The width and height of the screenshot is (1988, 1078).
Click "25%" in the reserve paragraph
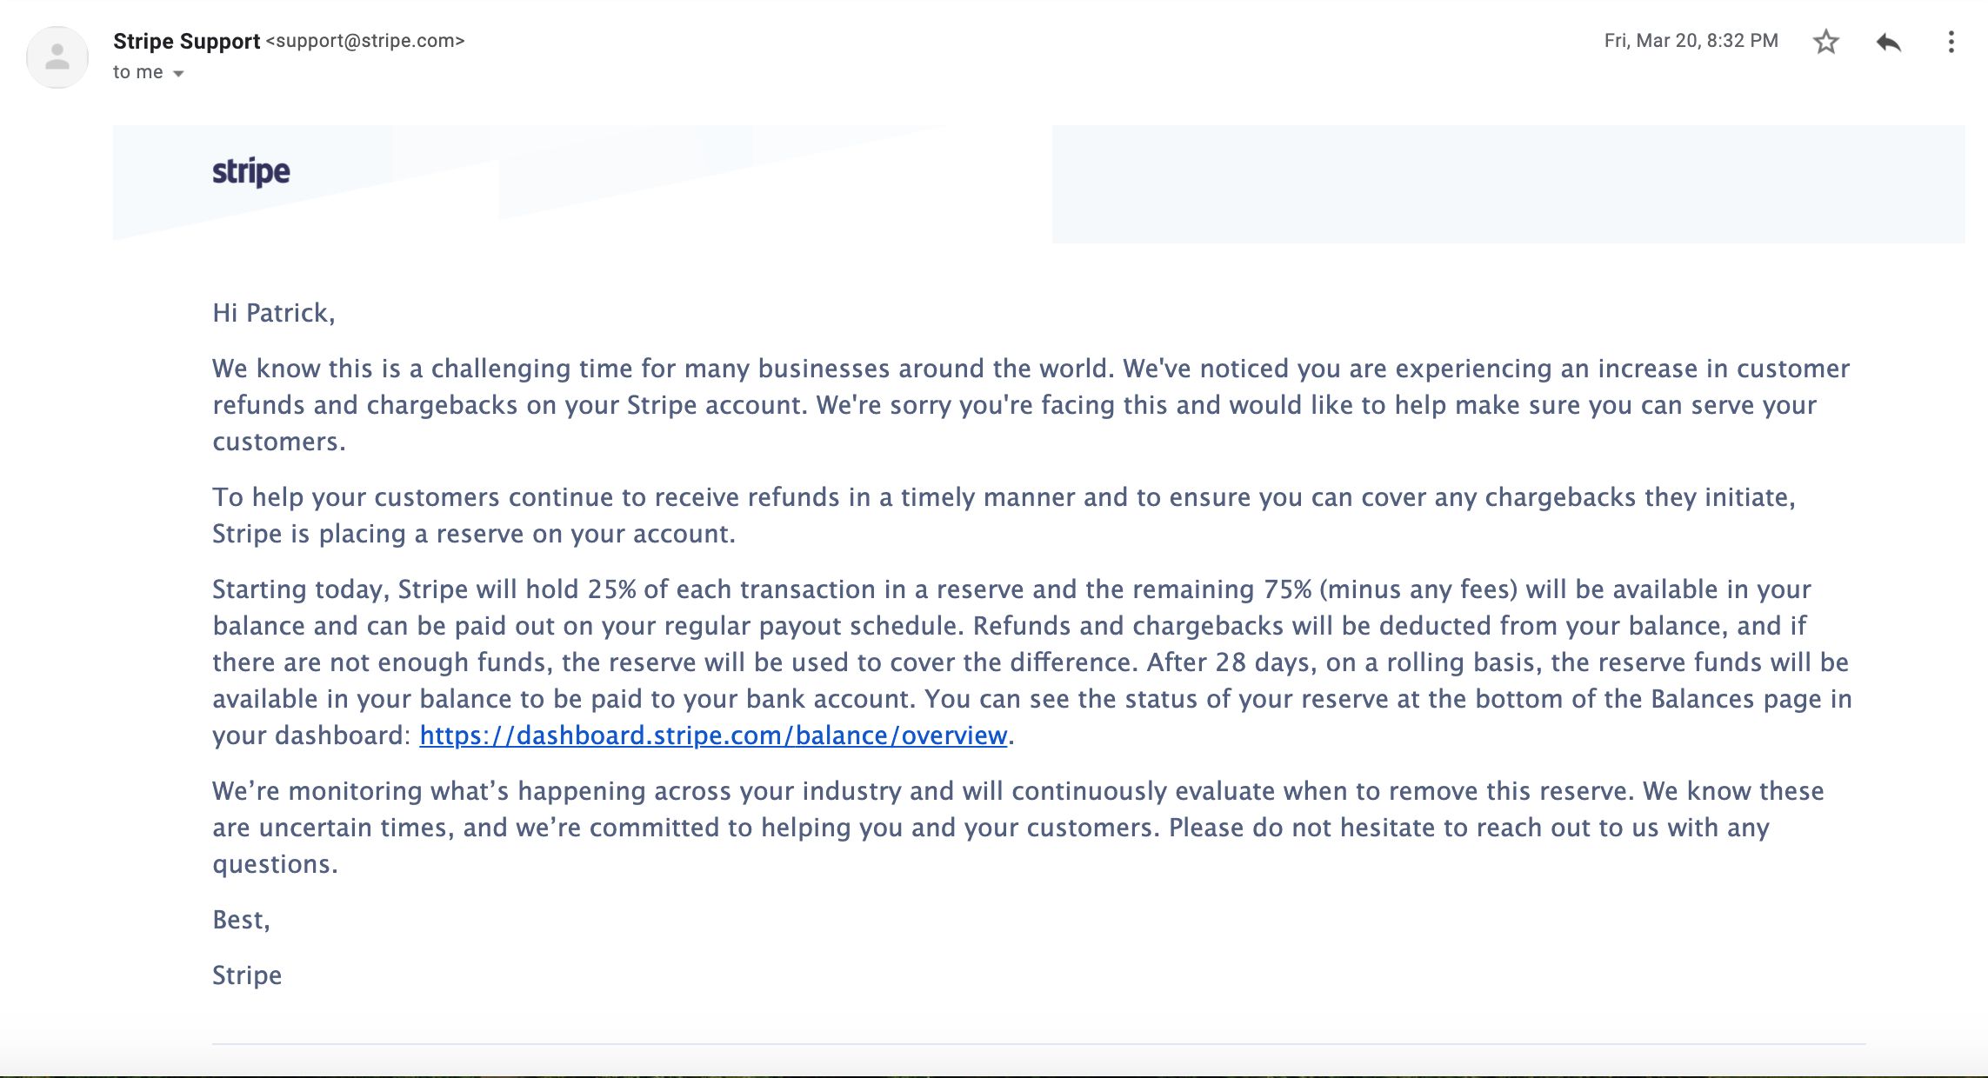[611, 589]
